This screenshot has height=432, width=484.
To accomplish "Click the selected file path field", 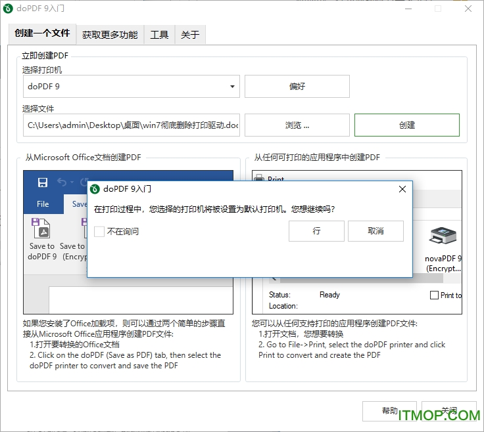I will pos(131,125).
